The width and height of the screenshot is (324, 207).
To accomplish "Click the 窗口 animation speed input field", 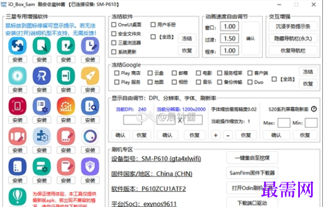I will pos(229,26).
